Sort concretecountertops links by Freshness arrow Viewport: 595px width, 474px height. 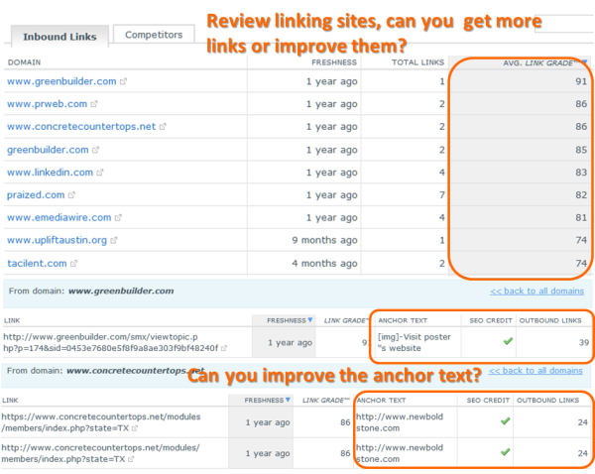(288, 400)
